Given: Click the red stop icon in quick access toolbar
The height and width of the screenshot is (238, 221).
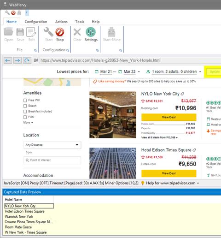Looking at the screenshot, I should pos(13,13).
